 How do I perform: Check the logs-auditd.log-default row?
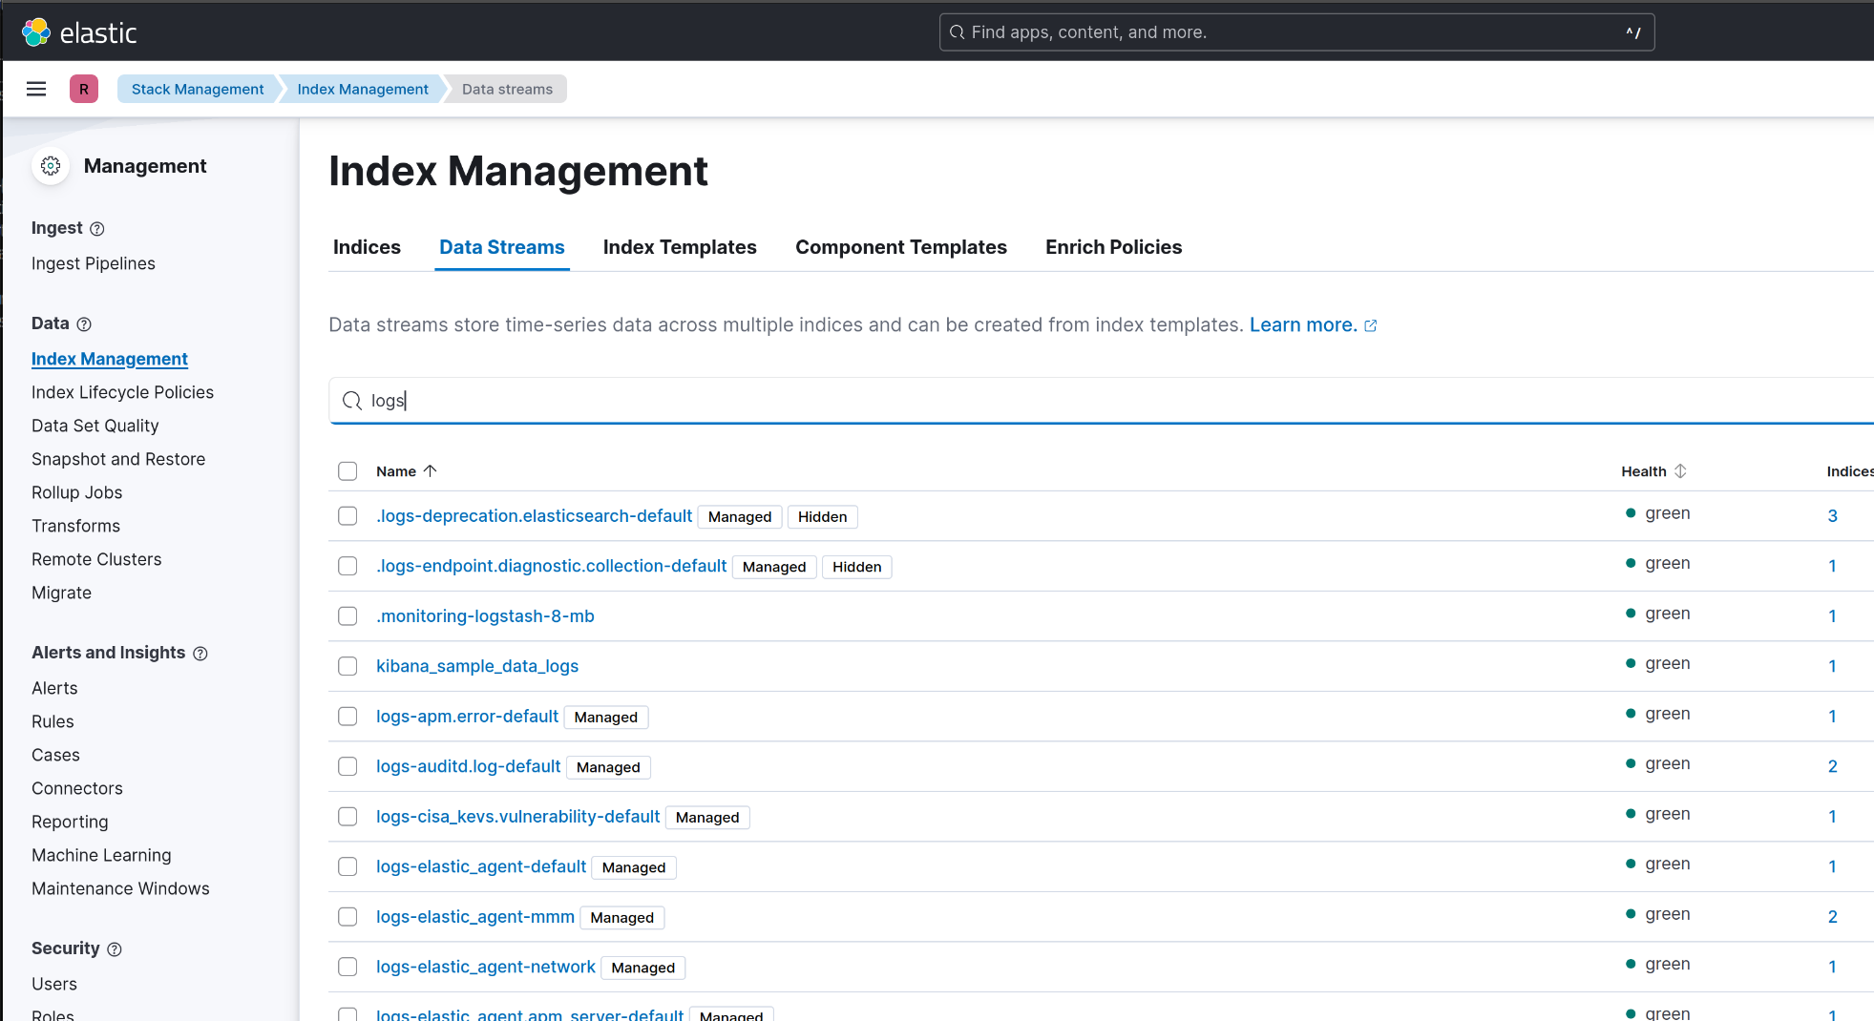click(x=347, y=766)
